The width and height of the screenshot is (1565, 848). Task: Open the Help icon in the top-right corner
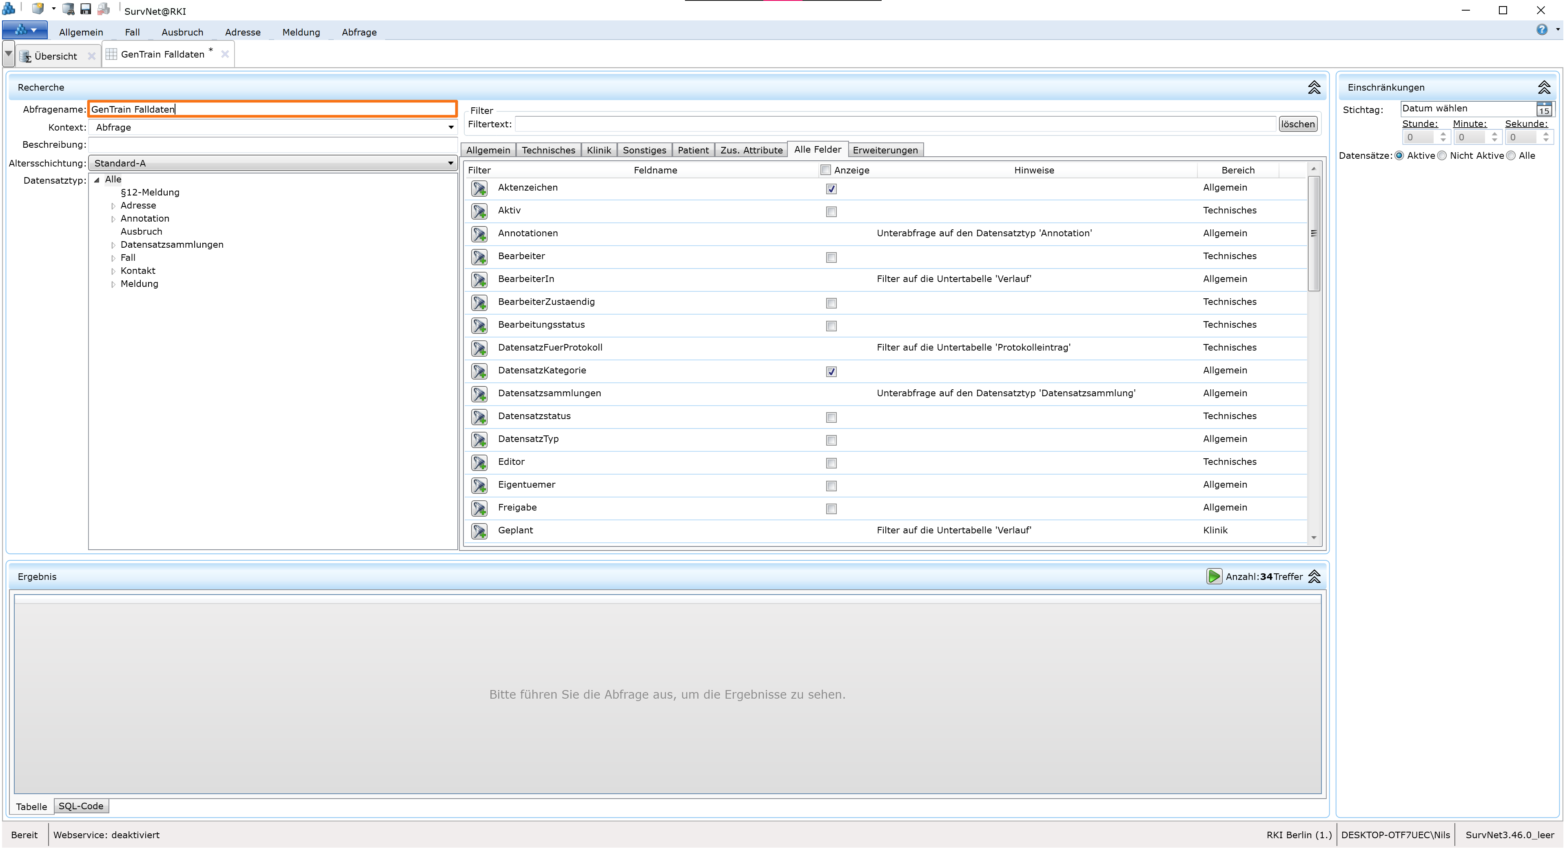pyautogui.click(x=1543, y=29)
